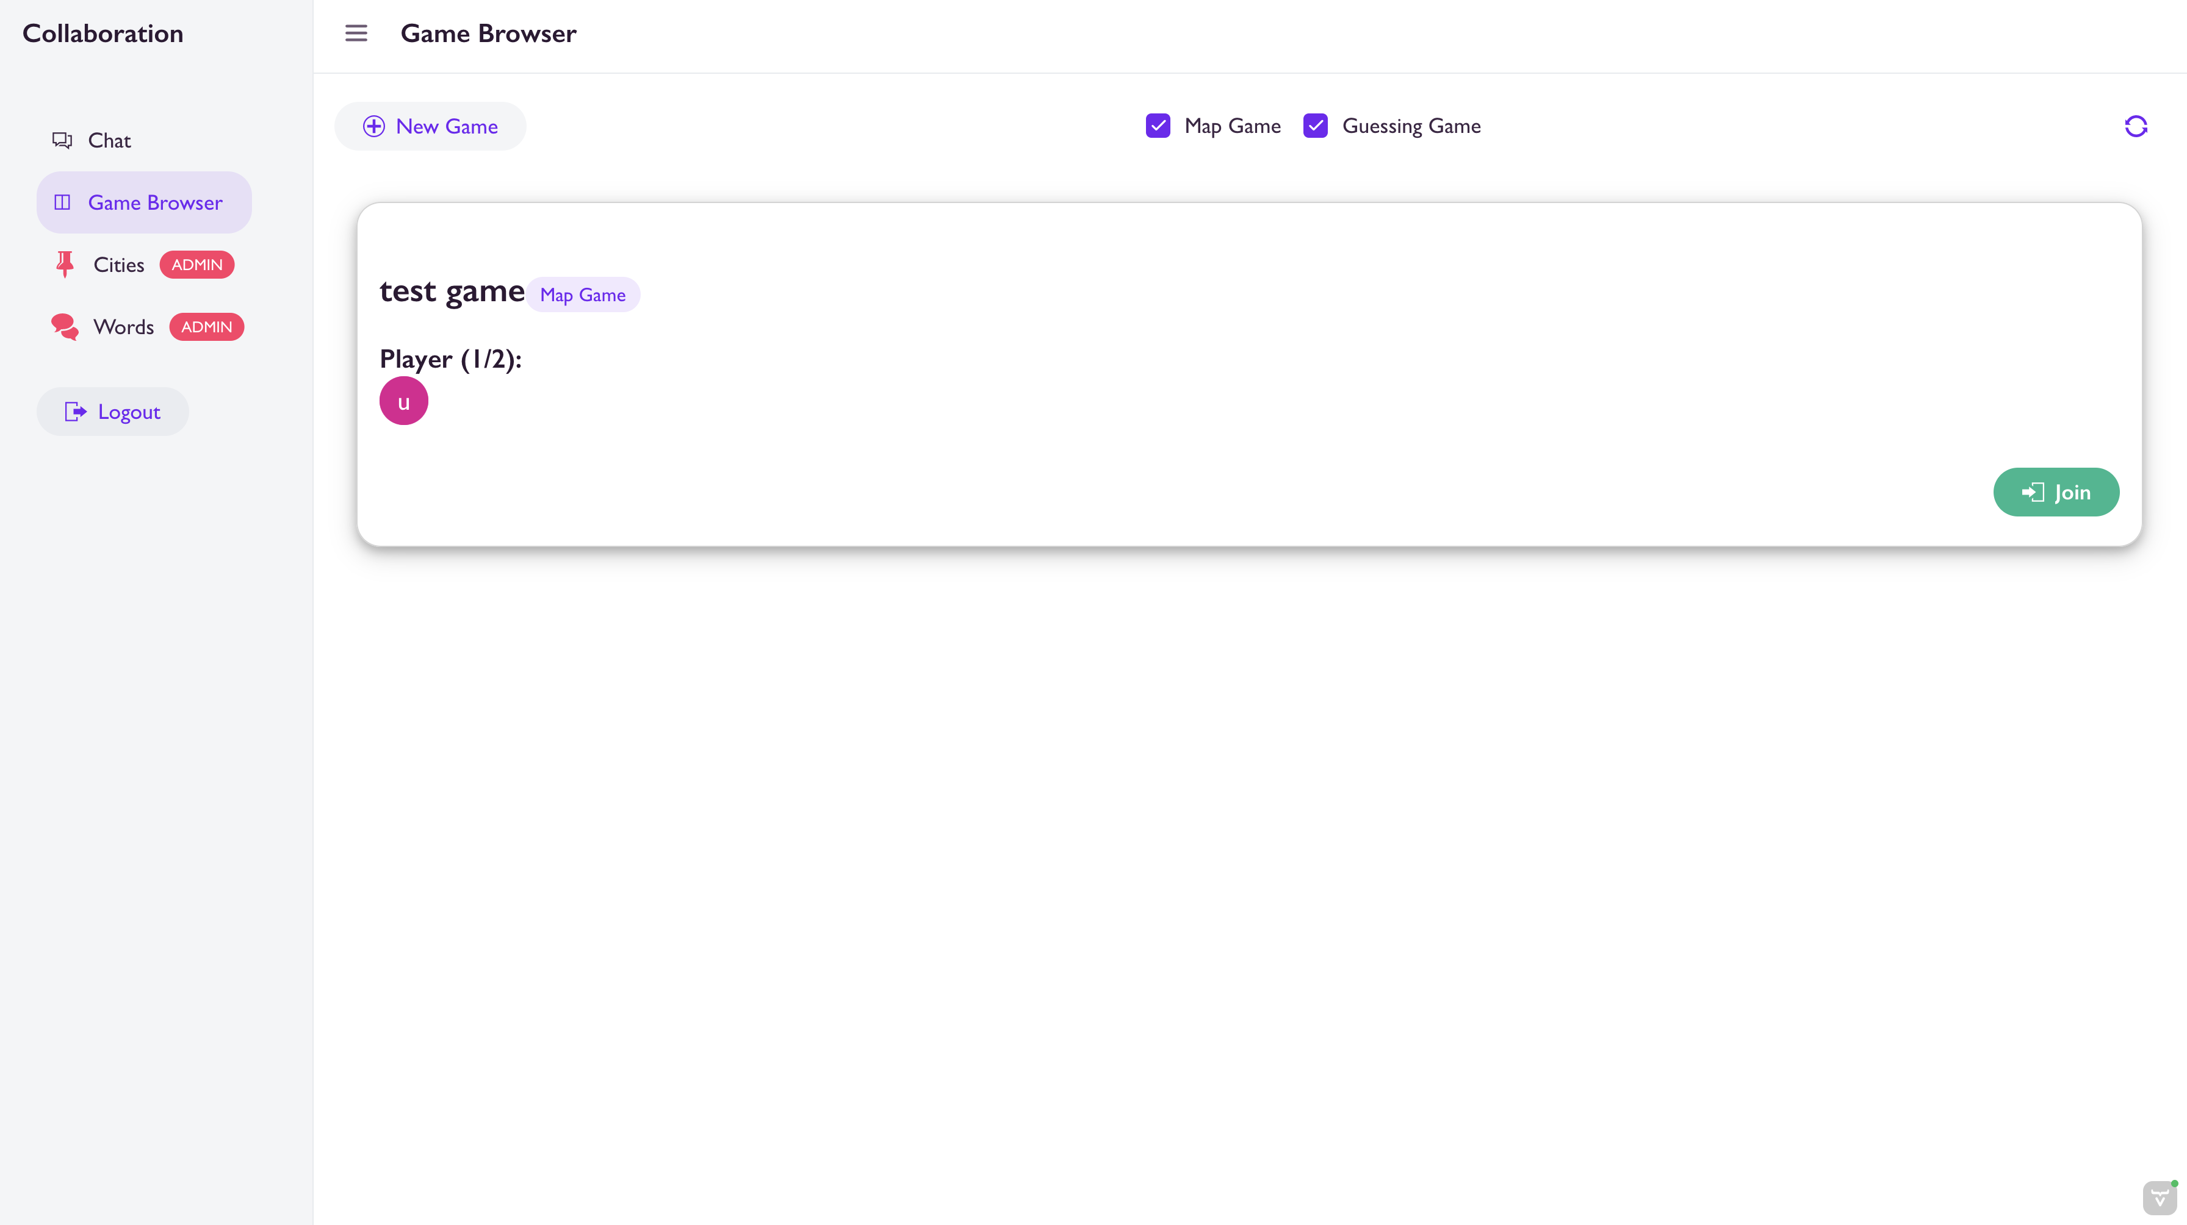Toggle the hamburger menu icon
Viewport: 2187px width, 1225px height.
pos(356,33)
